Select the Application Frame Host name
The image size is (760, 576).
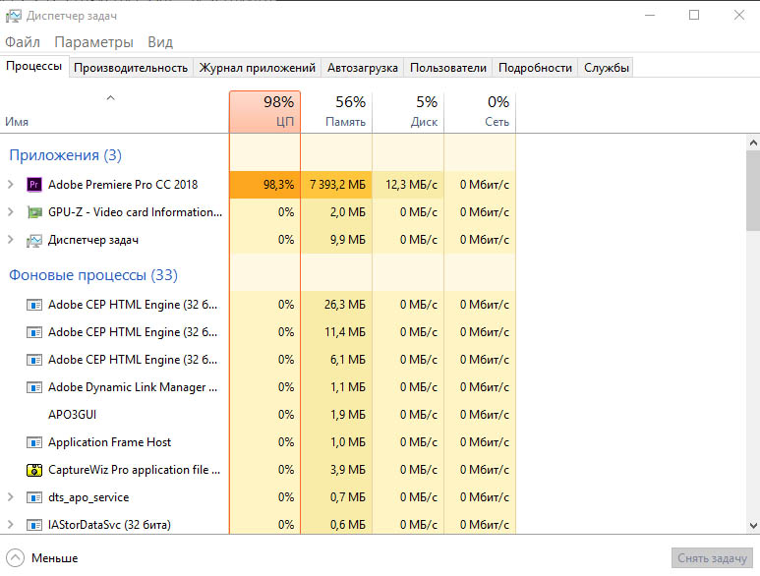(x=109, y=442)
